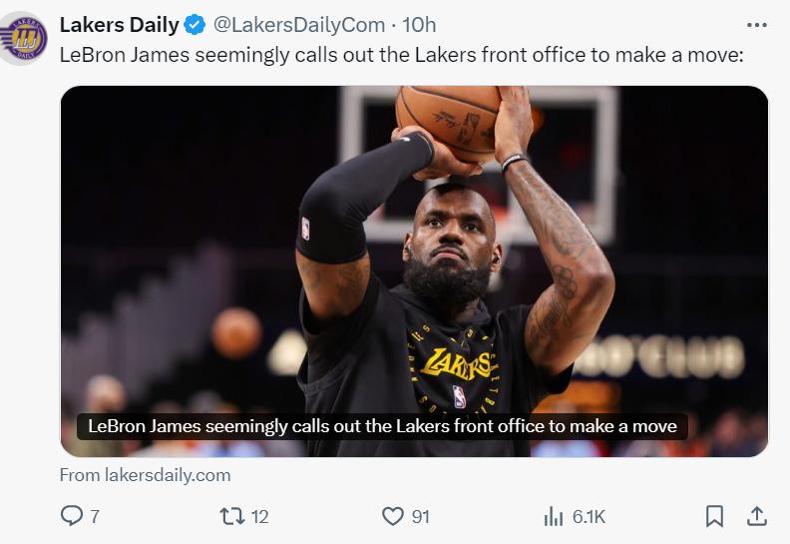790x544 pixels.
Task: Open the @LakersDailyCom handle link
Action: click(297, 24)
